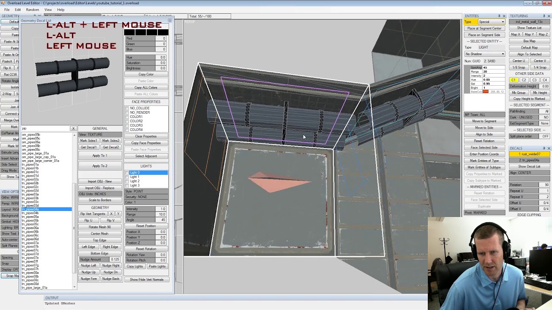552x310 pixels.
Task: Select the C1 other side data tab
Action: pos(513,81)
